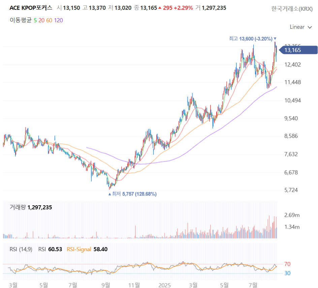Click the 5,724 price axis label
This screenshot has height=288, width=318.
pyautogui.click(x=291, y=190)
